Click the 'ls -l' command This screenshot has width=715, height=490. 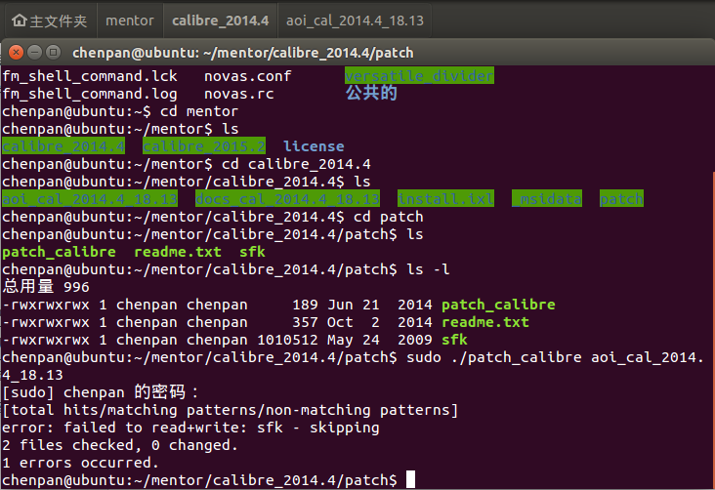coord(428,269)
